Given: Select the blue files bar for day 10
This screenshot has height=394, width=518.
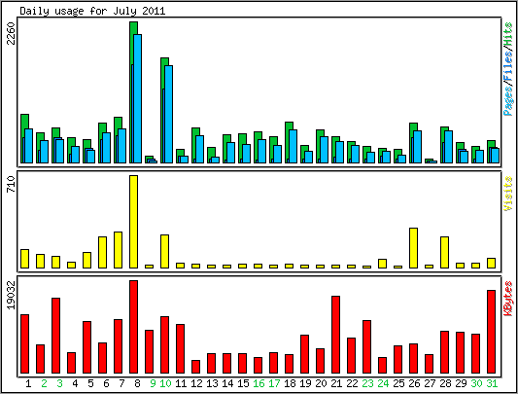Looking at the screenshot, I should pos(168,114).
